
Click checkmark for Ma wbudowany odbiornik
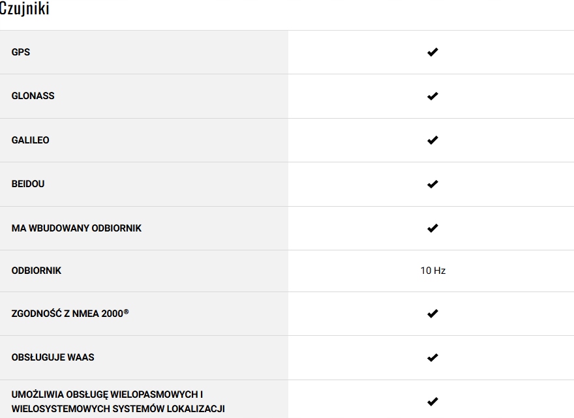tap(432, 228)
